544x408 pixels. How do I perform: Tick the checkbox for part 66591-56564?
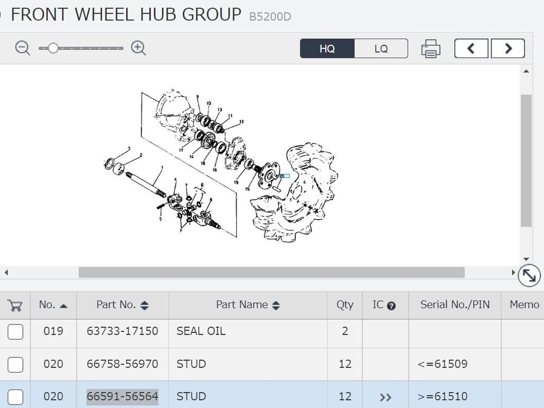click(x=15, y=397)
